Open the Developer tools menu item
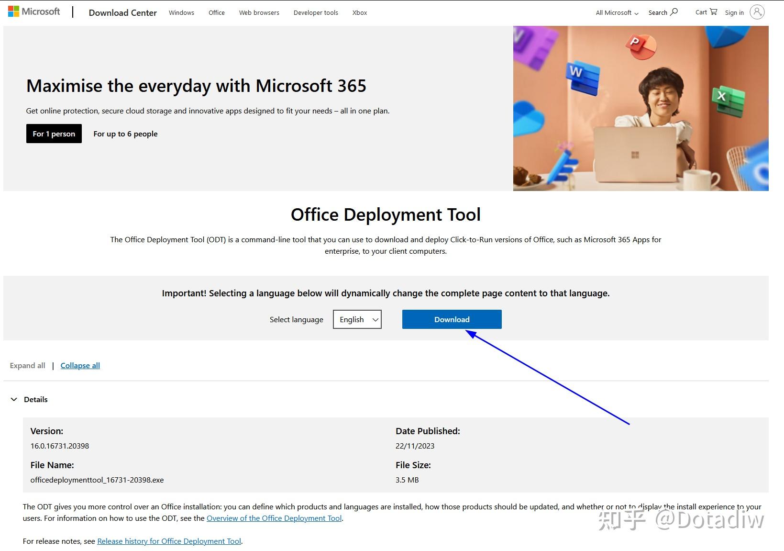 coord(315,13)
